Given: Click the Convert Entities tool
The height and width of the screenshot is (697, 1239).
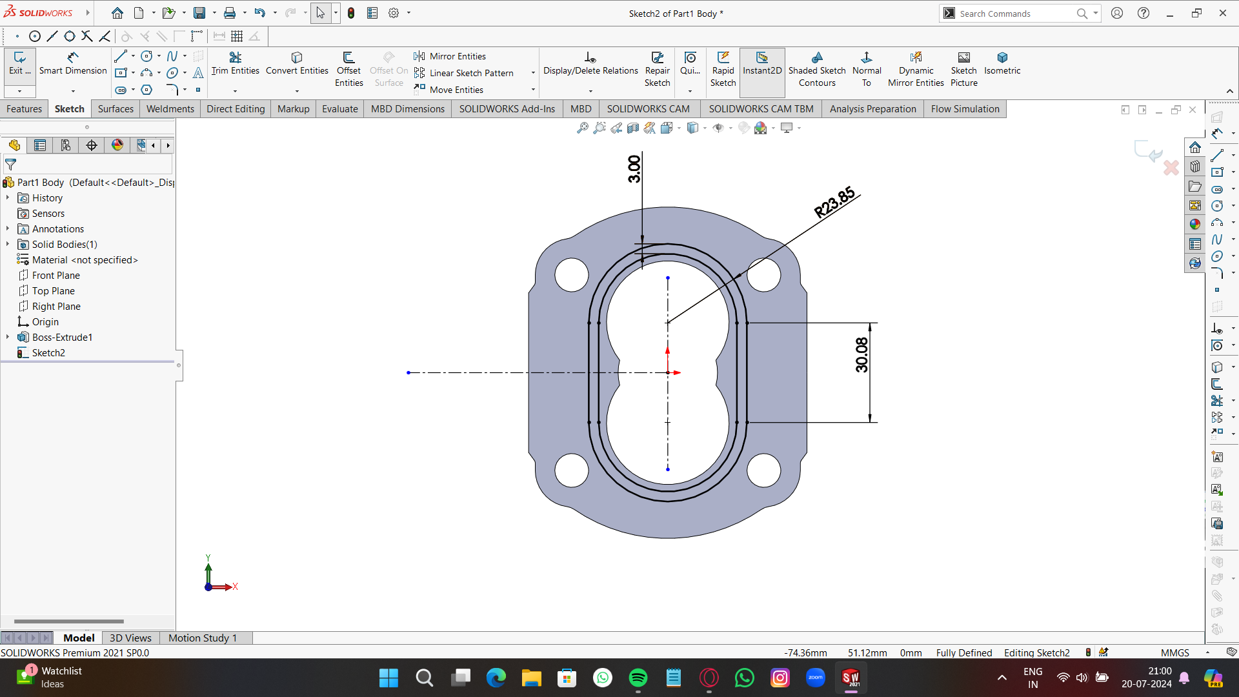Looking at the screenshot, I should coord(297,63).
